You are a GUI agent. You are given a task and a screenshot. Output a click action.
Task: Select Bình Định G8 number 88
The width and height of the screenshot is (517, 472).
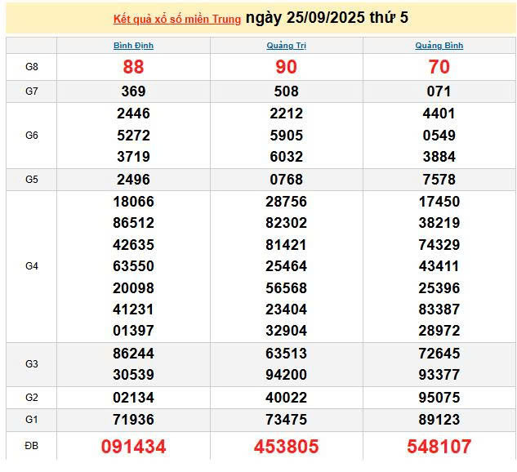133,67
